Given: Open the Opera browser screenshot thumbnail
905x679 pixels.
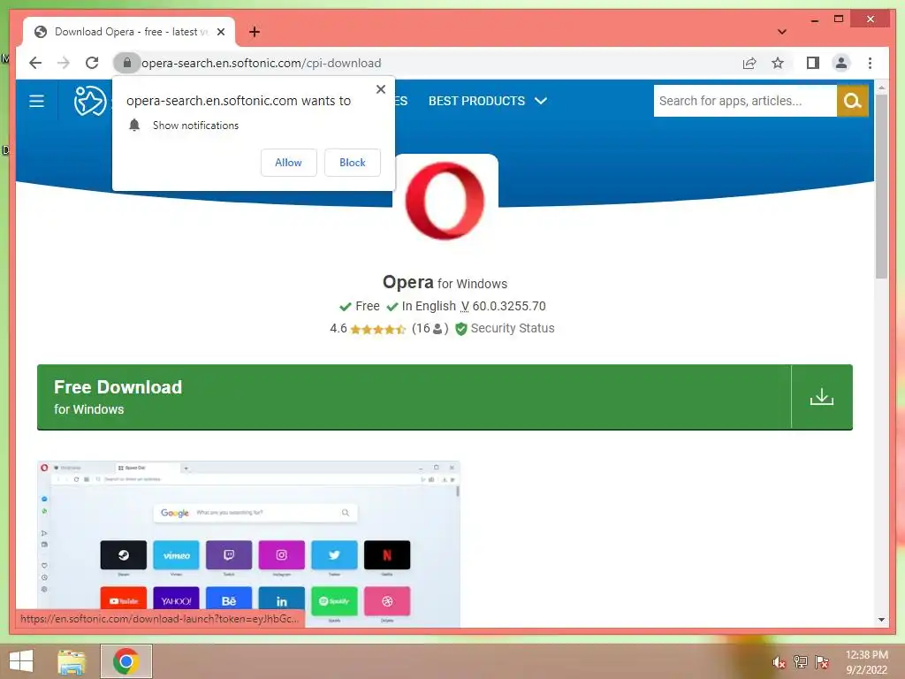Looking at the screenshot, I should click(x=248, y=544).
